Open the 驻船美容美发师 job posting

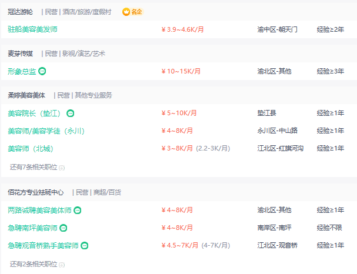click(32, 29)
